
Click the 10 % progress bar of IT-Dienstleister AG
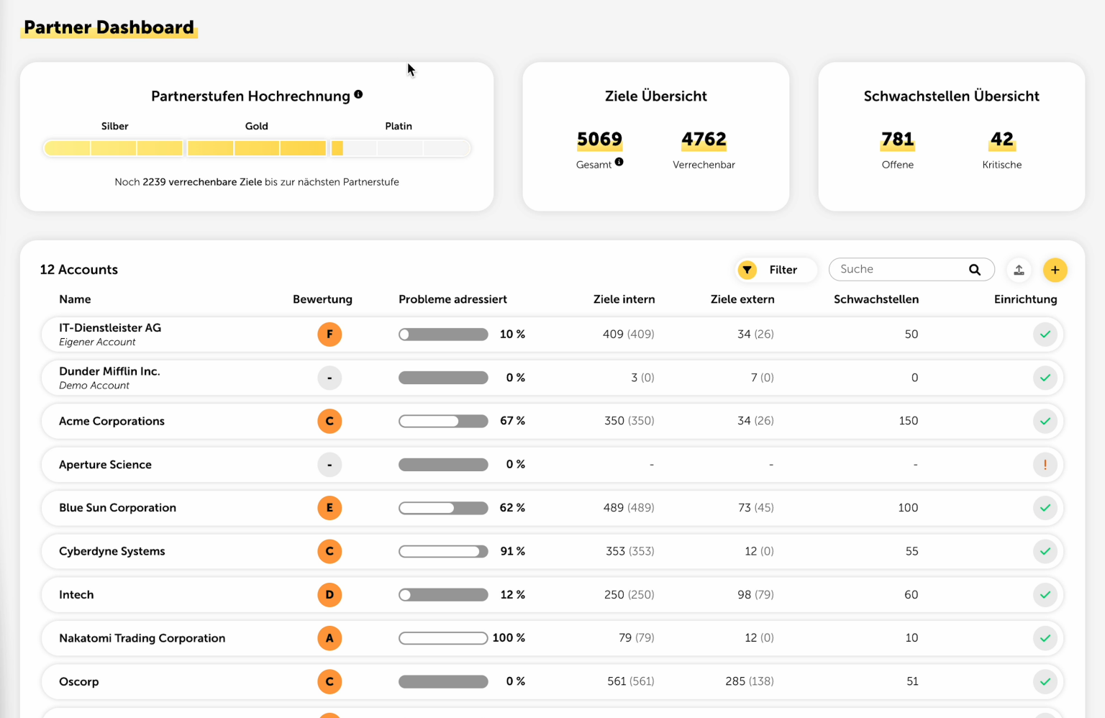pyautogui.click(x=443, y=335)
